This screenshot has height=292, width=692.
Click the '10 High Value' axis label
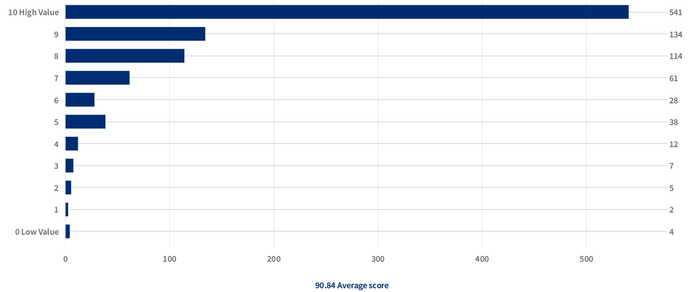(x=34, y=12)
